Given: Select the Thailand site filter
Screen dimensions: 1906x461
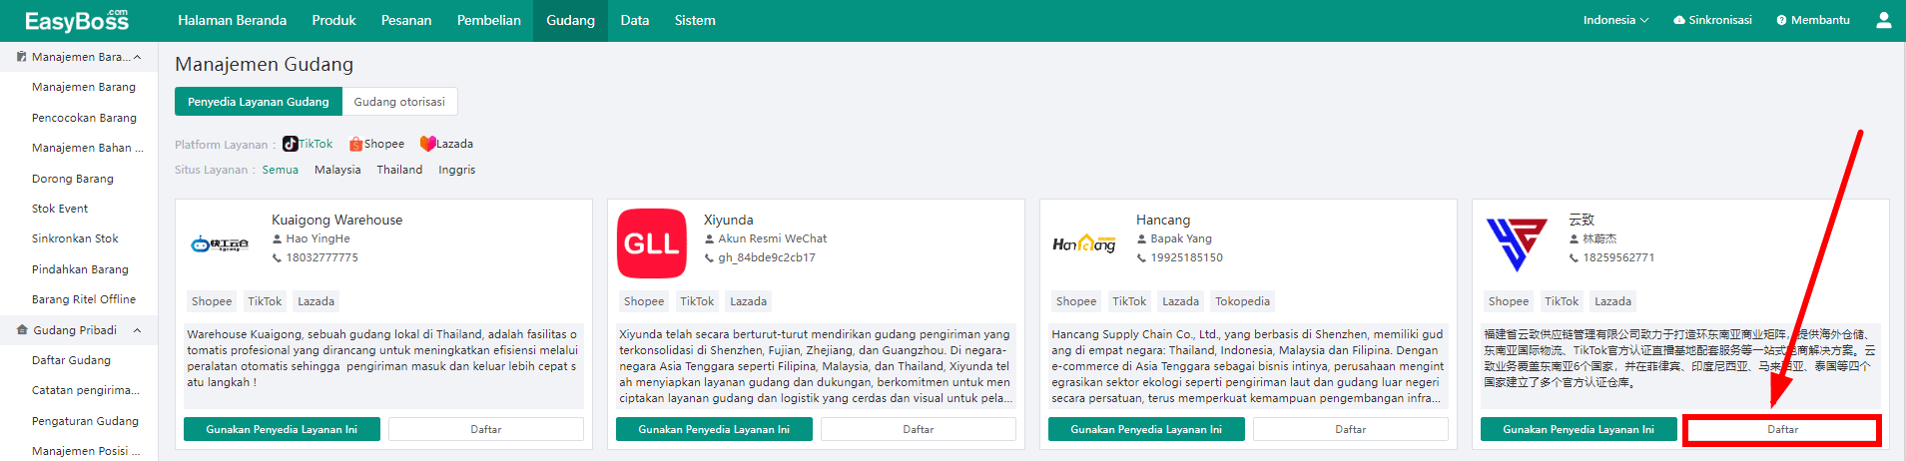Looking at the screenshot, I should tap(399, 170).
